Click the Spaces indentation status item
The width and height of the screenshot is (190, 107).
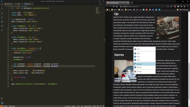(x=74, y=106)
